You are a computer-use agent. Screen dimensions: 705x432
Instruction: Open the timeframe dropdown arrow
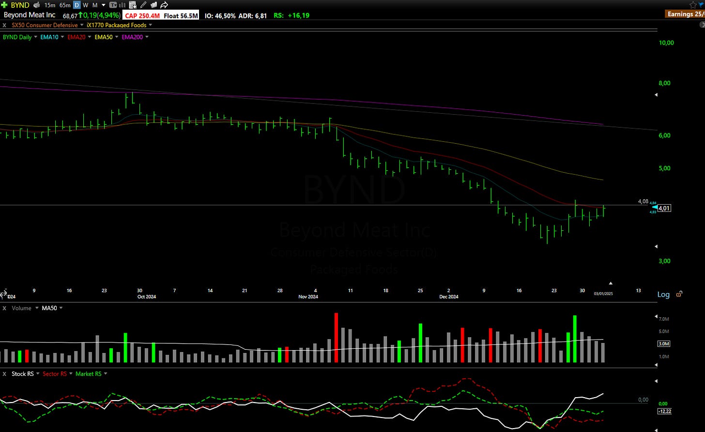[x=104, y=5]
